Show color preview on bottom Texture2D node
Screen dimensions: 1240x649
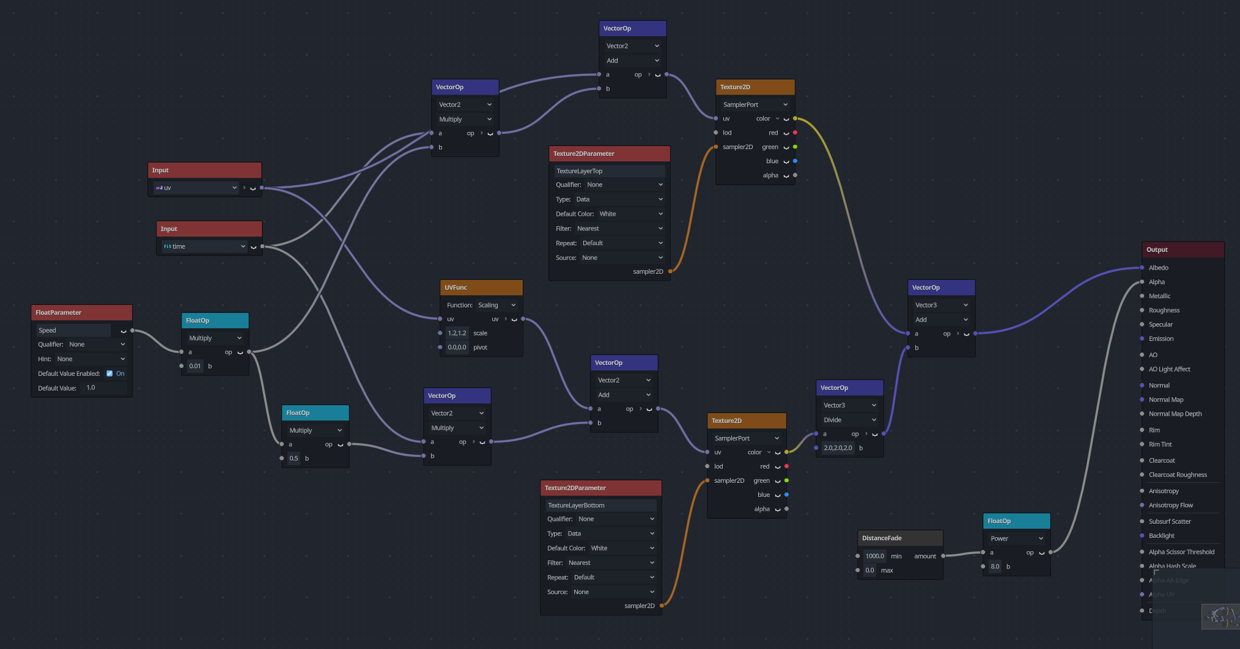pyautogui.click(x=778, y=453)
